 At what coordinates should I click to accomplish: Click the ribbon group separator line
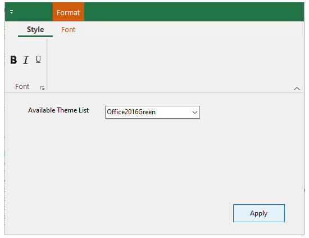pyautogui.click(x=47, y=65)
